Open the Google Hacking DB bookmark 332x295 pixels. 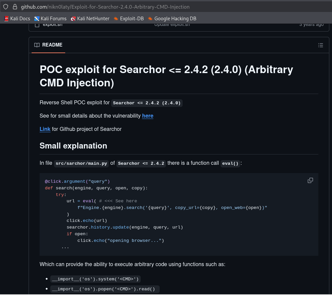[x=172, y=19]
